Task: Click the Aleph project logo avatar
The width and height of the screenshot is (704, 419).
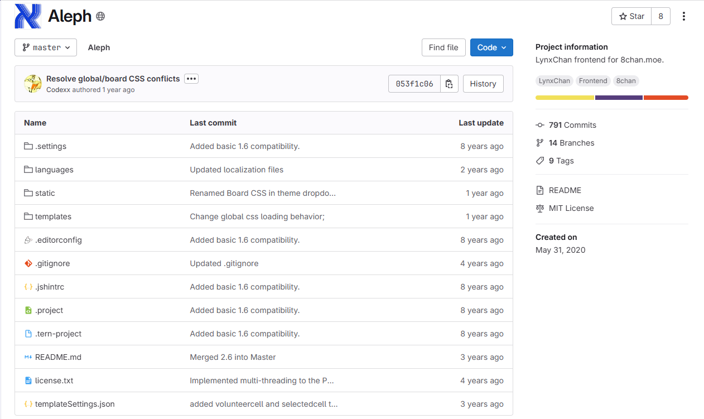Action: [28, 16]
